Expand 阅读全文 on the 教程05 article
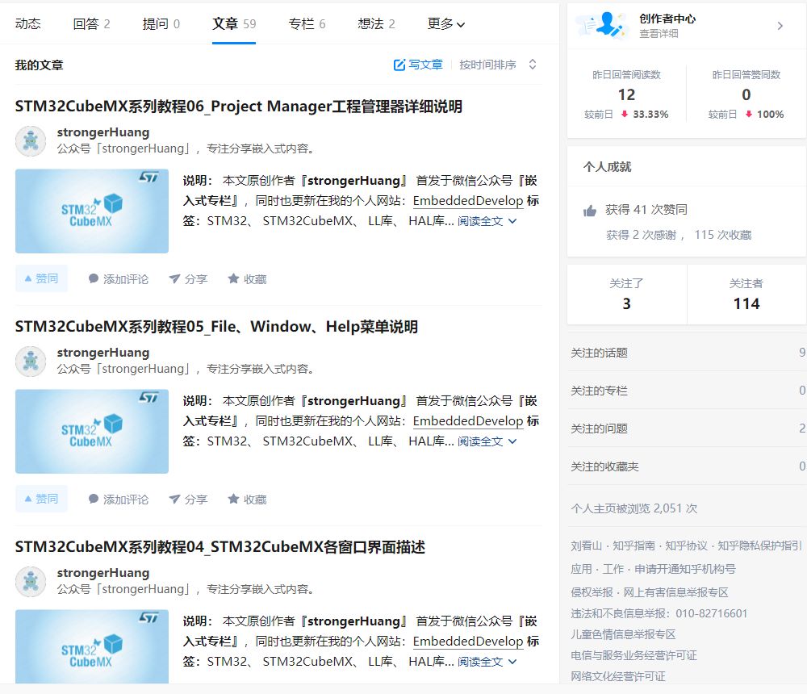807x694 pixels. [487, 441]
